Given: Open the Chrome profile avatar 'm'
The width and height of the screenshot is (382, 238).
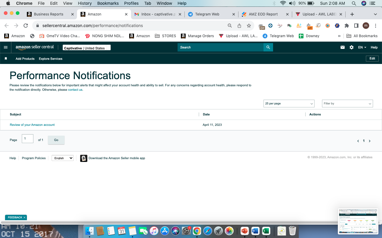Looking at the screenshot, I should click(x=366, y=26).
